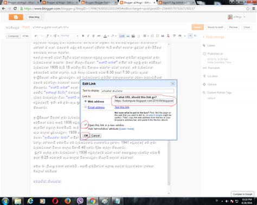Select the Email address radio button
The width and height of the screenshot is (257, 205).
click(86, 107)
